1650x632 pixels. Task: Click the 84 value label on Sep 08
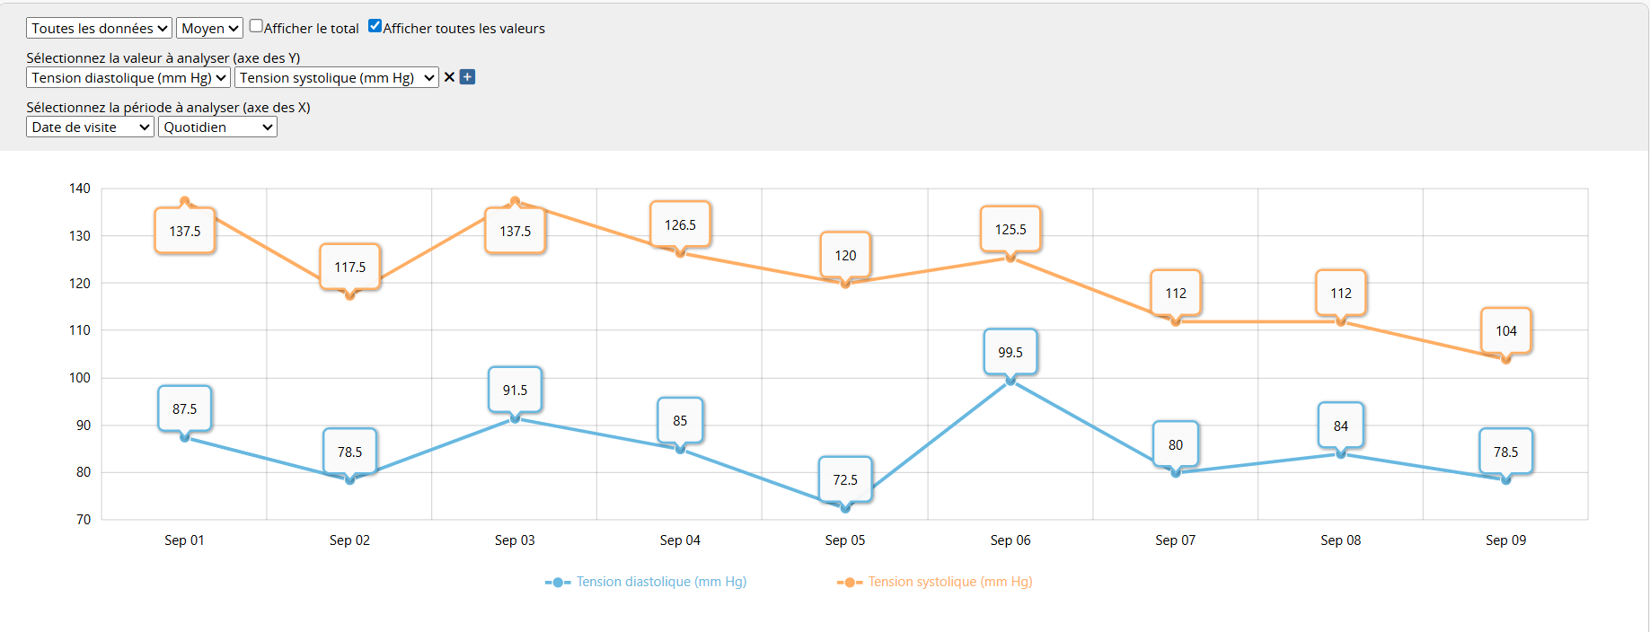tap(1340, 426)
